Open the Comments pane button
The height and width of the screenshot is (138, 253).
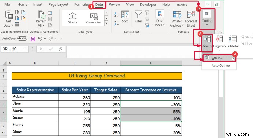pyautogui.click(x=208, y=4)
